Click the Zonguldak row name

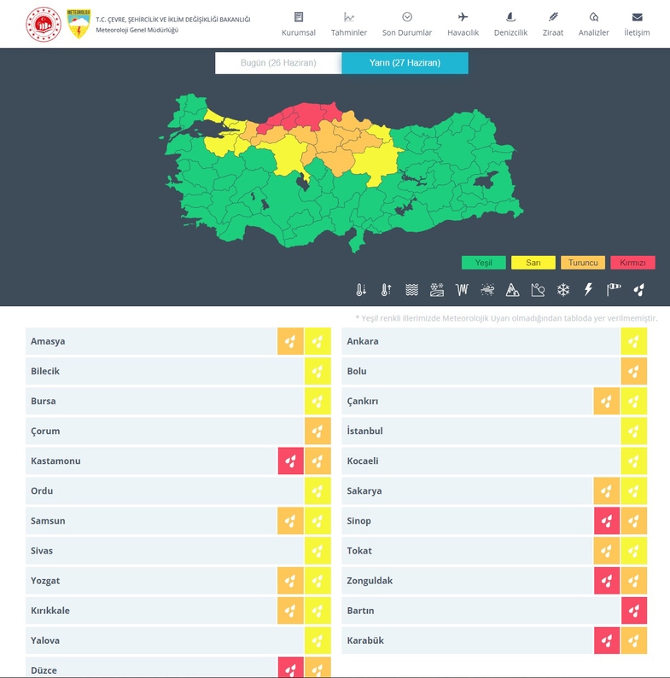(x=370, y=581)
